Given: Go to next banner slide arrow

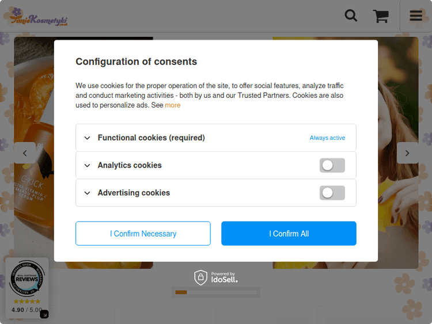Looking at the screenshot, I should 407,153.
